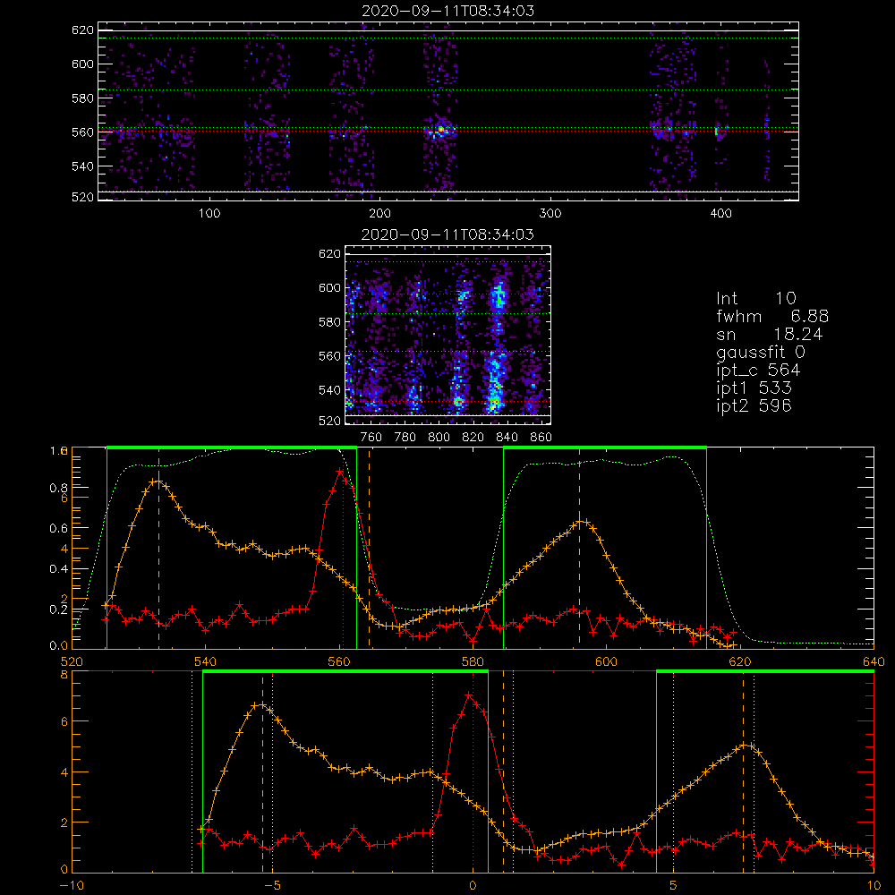Click y-axis label 8 on the bottom plot
This screenshot has width=895, height=895.
(64, 675)
